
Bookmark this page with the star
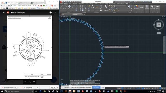tap(36, 6)
